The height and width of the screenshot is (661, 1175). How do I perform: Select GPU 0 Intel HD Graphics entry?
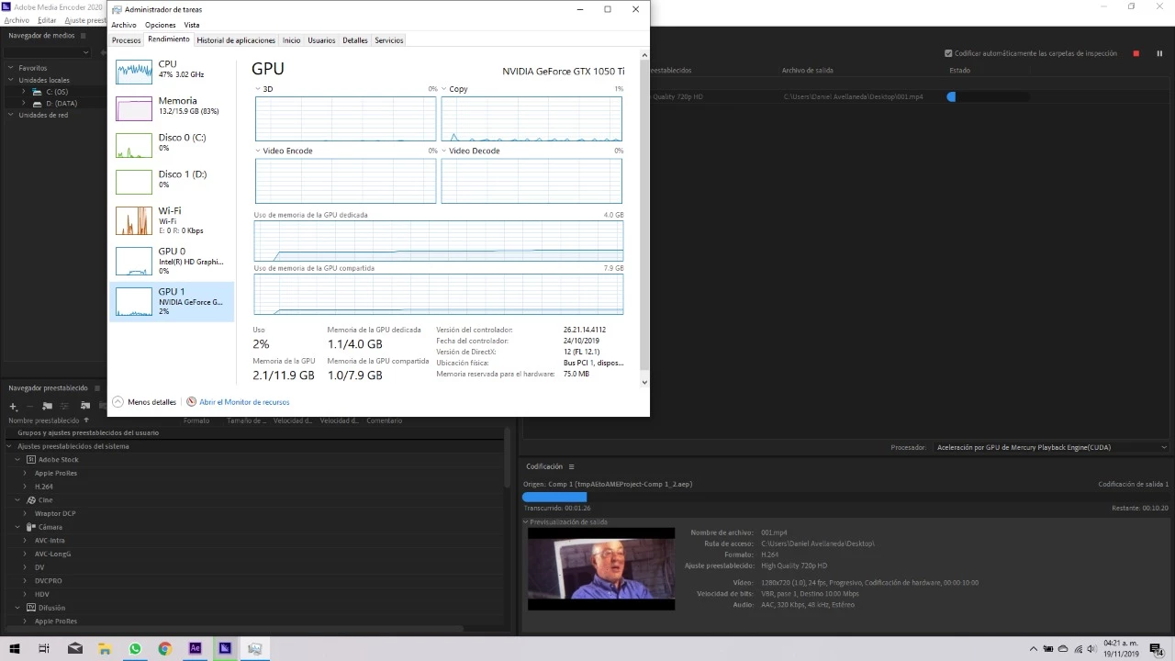(172, 260)
